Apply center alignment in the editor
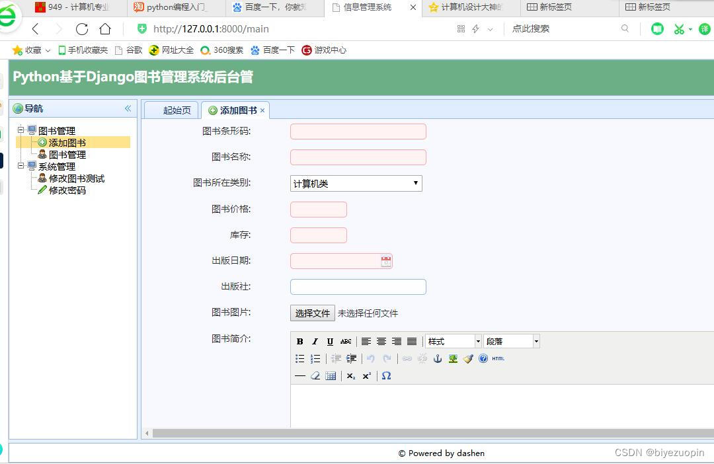The height and width of the screenshot is (464, 714). coord(381,342)
